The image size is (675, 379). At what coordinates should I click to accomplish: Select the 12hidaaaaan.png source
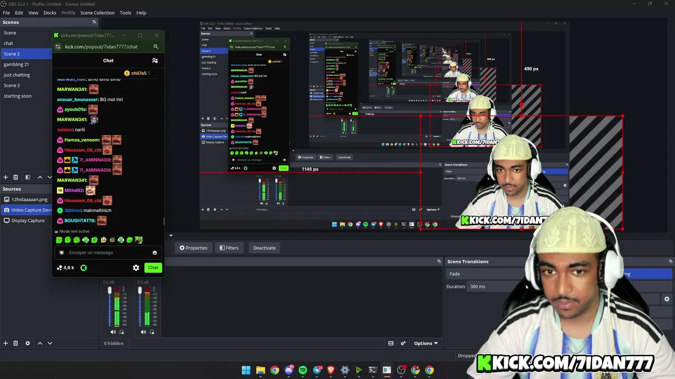point(26,200)
